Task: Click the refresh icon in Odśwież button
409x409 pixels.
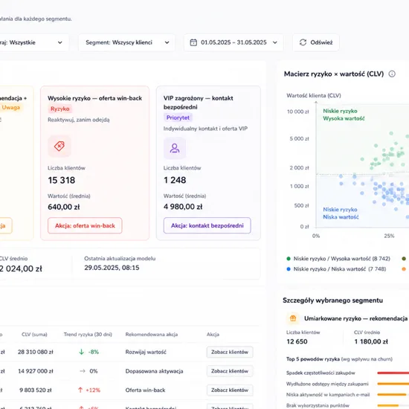Action: click(303, 42)
